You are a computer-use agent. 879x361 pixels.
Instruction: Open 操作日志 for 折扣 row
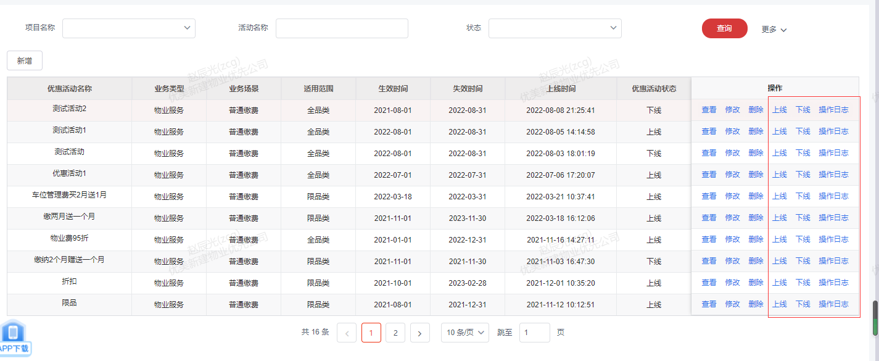[x=833, y=283]
